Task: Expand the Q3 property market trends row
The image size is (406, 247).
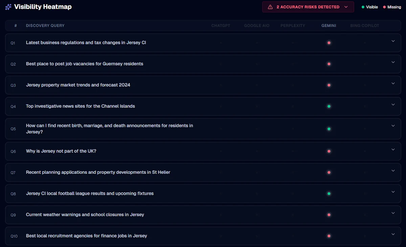Action: click(x=393, y=83)
